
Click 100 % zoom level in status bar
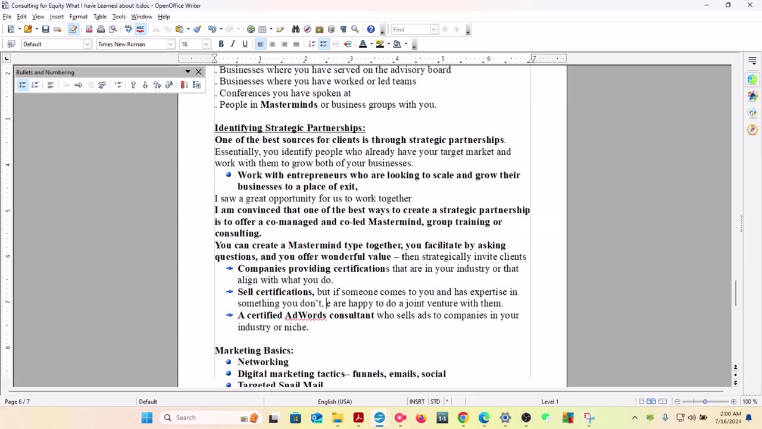pyautogui.click(x=749, y=402)
